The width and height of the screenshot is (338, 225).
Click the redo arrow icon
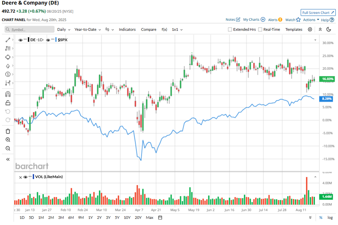pos(8,120)
